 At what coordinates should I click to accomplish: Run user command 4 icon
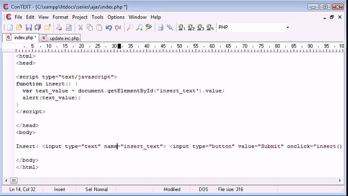tap(210, 28)
